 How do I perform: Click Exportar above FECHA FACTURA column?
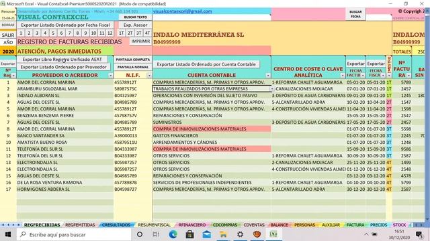click(x=355, y=64)
